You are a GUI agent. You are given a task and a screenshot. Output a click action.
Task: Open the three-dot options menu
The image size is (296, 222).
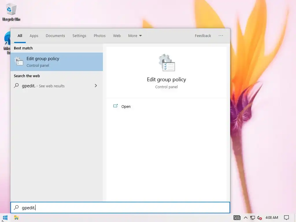(x=221, y=36)
